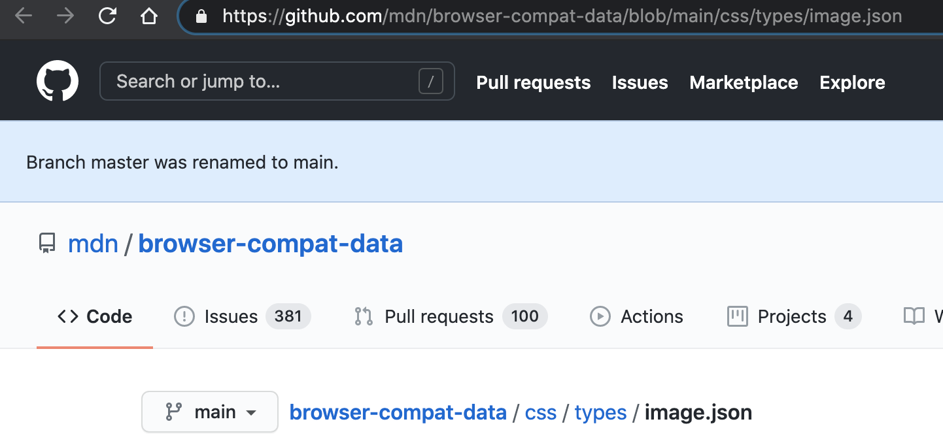
Task: Open the Projects tab
Action: coord(794,316)
